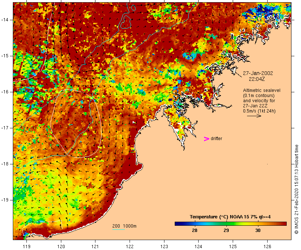This screenshot has height=250, width=301.
Task: Click the time text '22:04Z'
Action: point(257,79)
